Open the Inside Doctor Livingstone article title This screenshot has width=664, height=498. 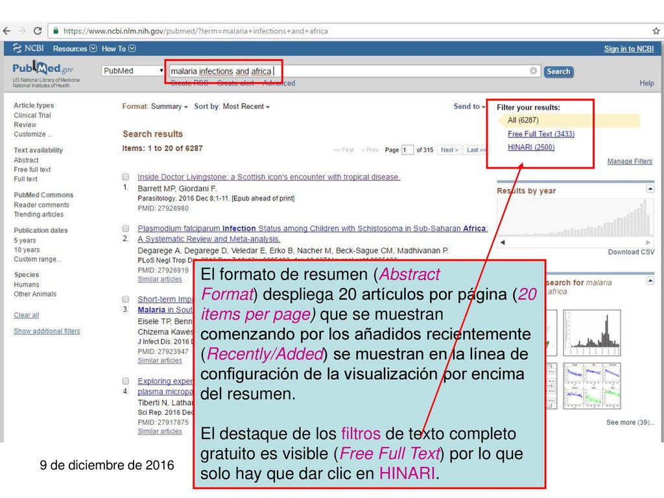pyautogui.click(x=269, y=177)
